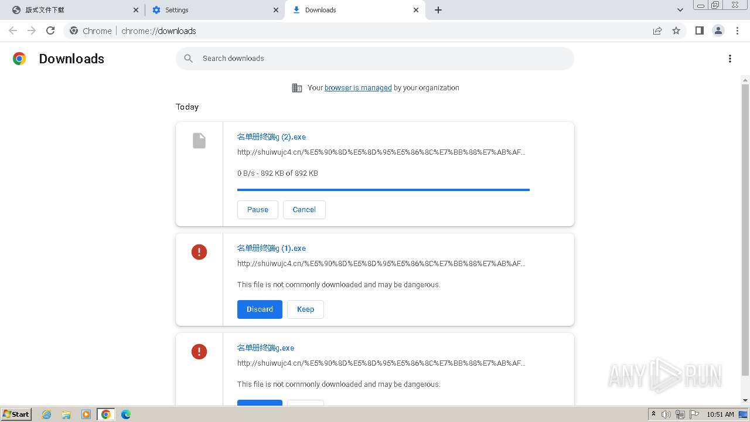
Task: Open file link 名单册终端g (2).exe
Action: tap(271, 137)
